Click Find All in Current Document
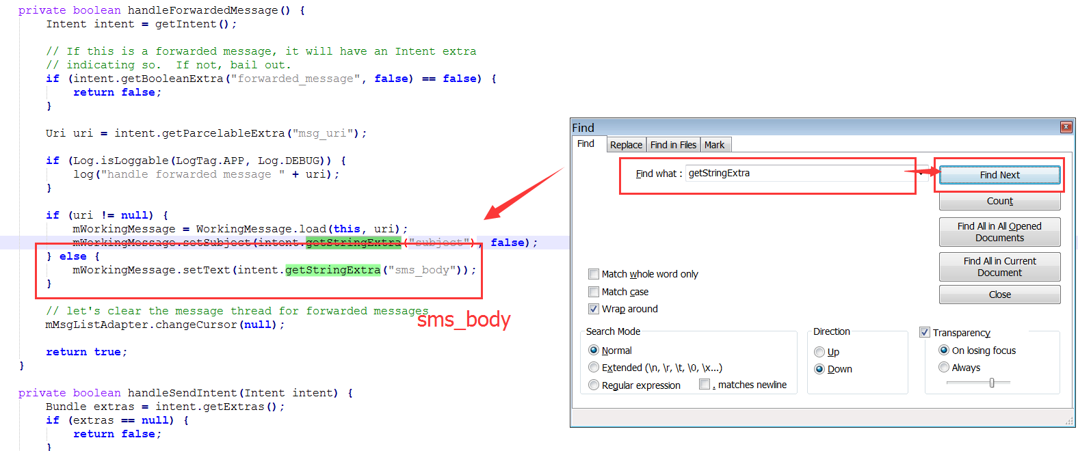 click(999, 266)
